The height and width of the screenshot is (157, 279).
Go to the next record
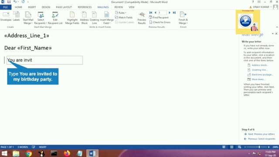point(170,13)
